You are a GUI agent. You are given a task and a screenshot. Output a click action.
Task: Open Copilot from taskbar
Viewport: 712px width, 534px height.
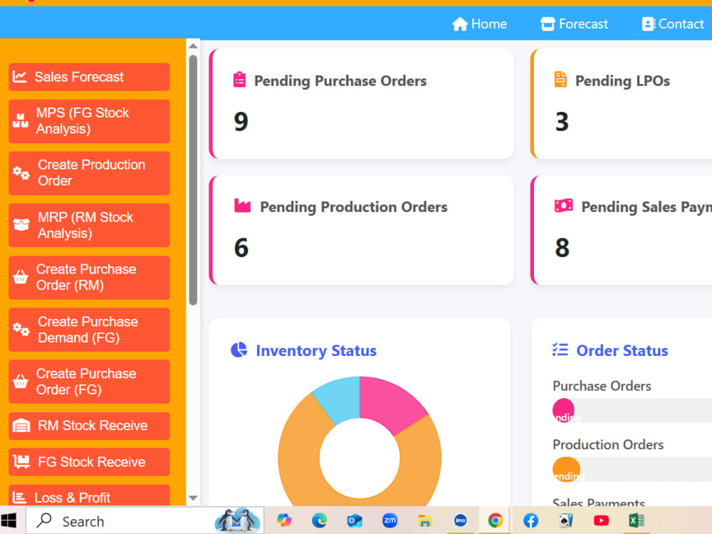(x=284, y=520)
